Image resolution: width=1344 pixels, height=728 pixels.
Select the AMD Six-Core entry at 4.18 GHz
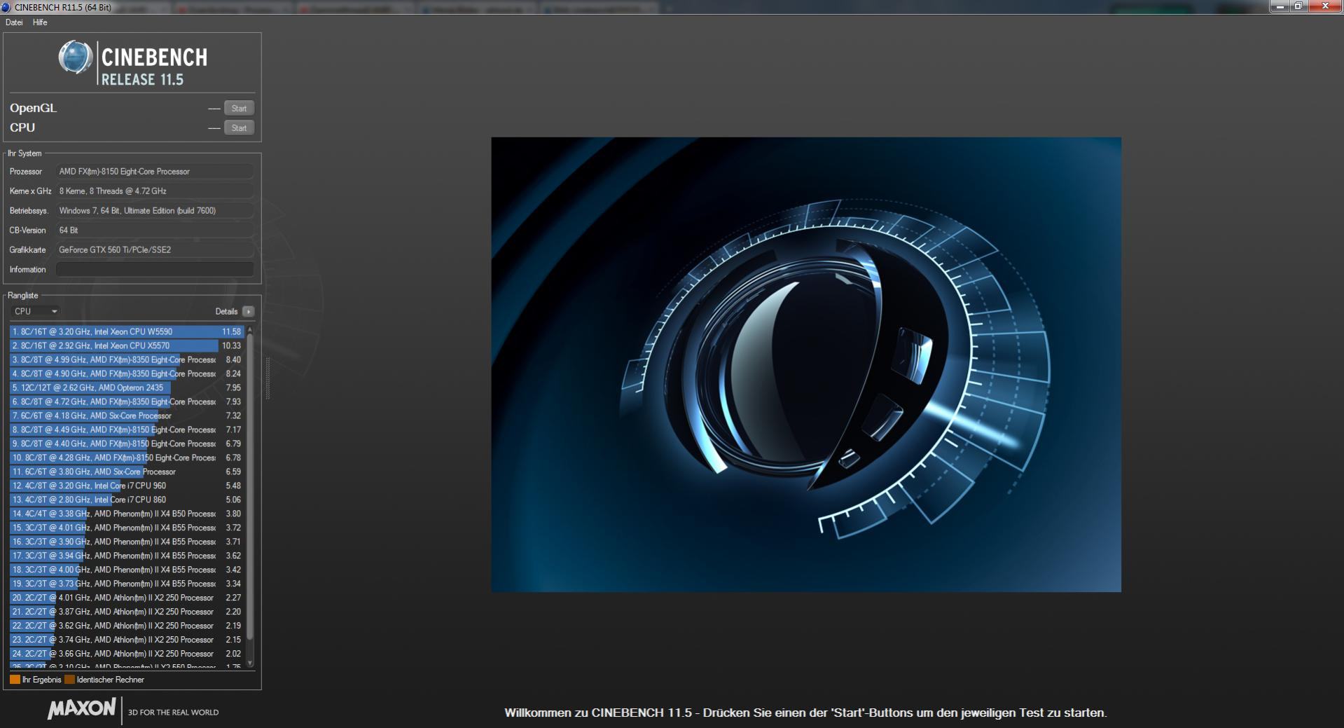pos(127,415)
